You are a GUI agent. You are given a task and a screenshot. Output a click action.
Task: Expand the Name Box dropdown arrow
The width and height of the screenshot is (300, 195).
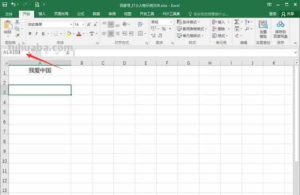[x=29, y=52]
